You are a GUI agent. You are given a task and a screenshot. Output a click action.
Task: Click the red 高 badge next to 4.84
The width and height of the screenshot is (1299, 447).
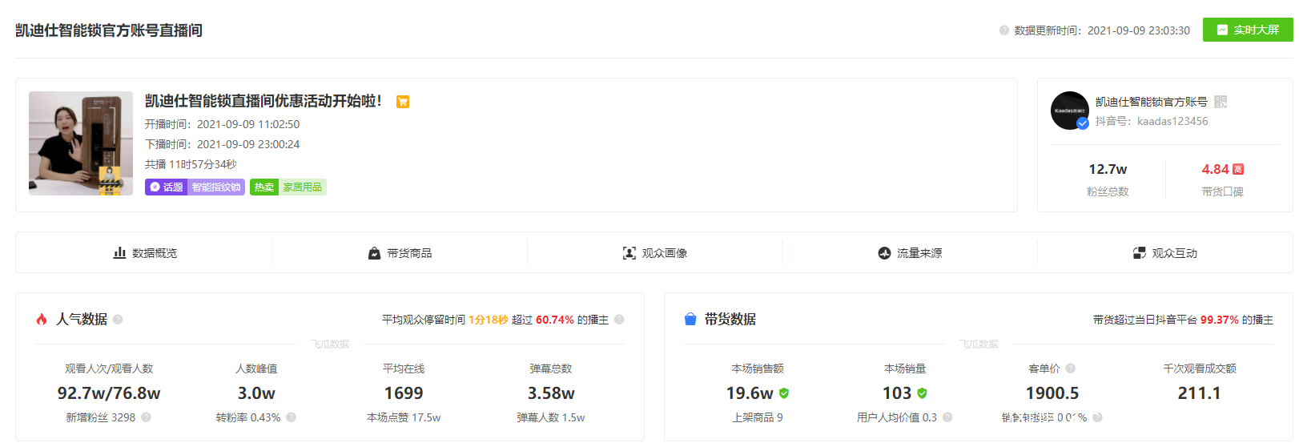coord(1238,169)
